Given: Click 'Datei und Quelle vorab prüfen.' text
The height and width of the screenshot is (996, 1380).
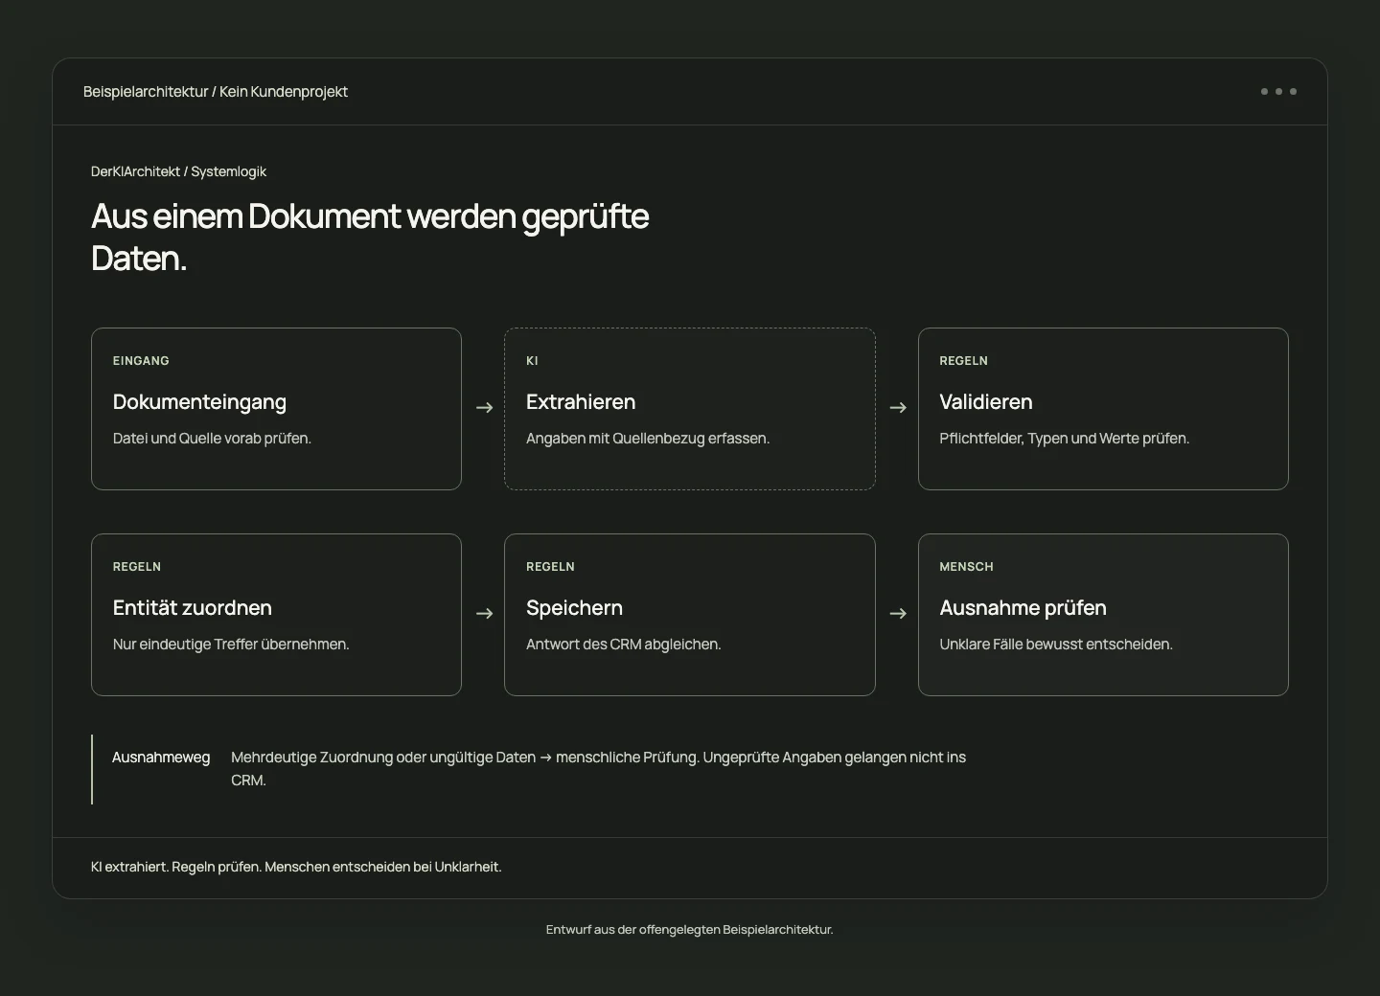Looking at the screenshot, I should point(212,439).
